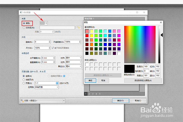Click the browse file folder icon
The image size is (183, 122).
click(x=79, y=28)
